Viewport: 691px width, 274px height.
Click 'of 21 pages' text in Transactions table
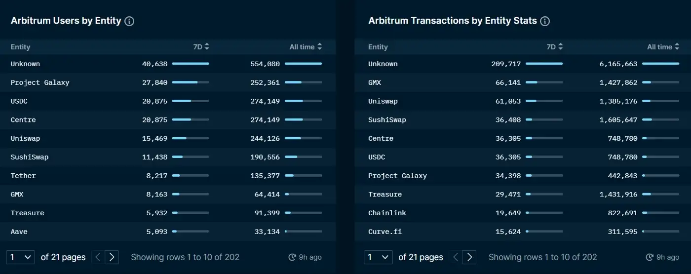click(421, 257)
